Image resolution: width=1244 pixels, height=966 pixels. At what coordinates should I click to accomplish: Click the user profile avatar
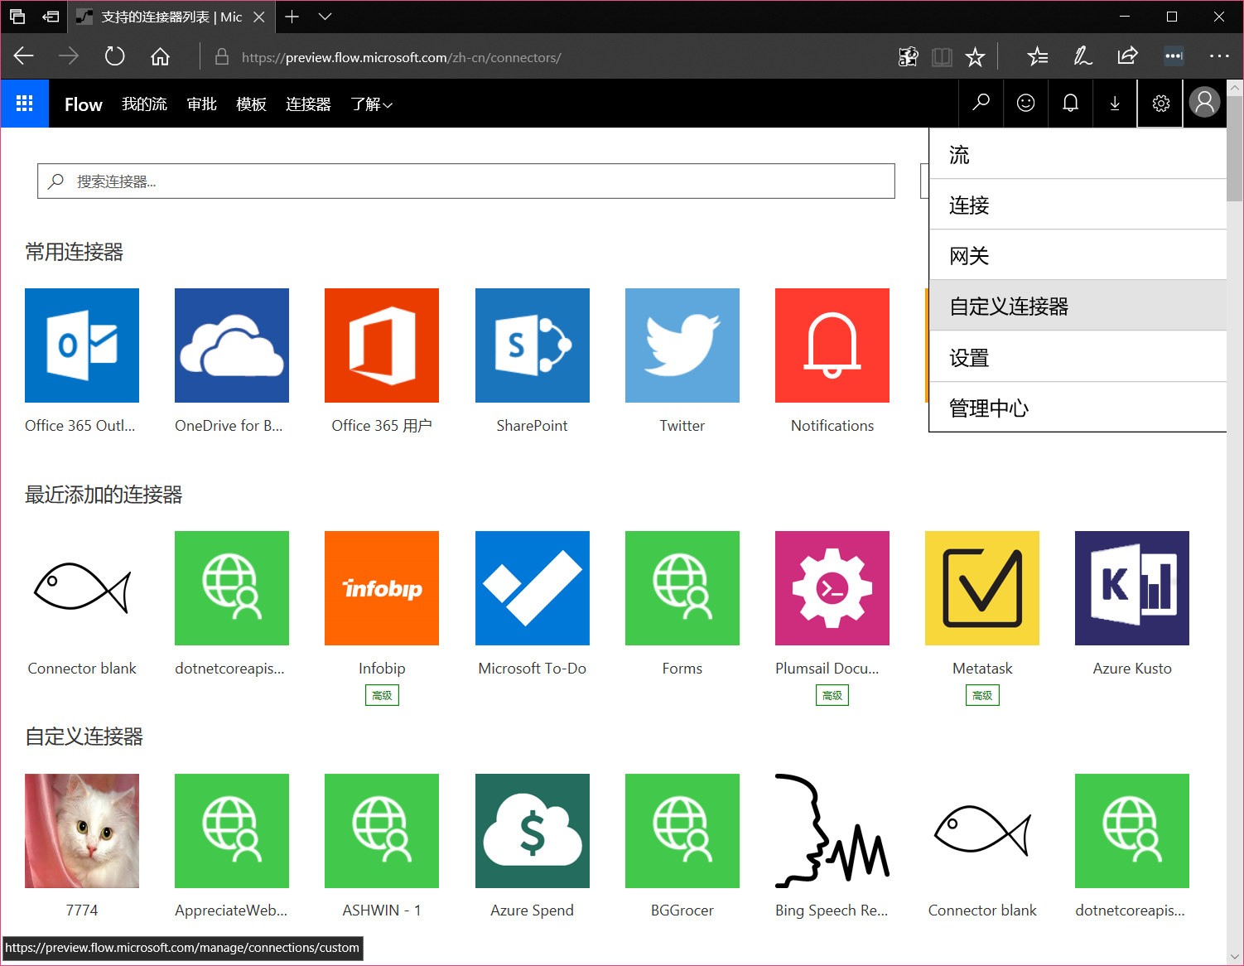point(1204,103)
